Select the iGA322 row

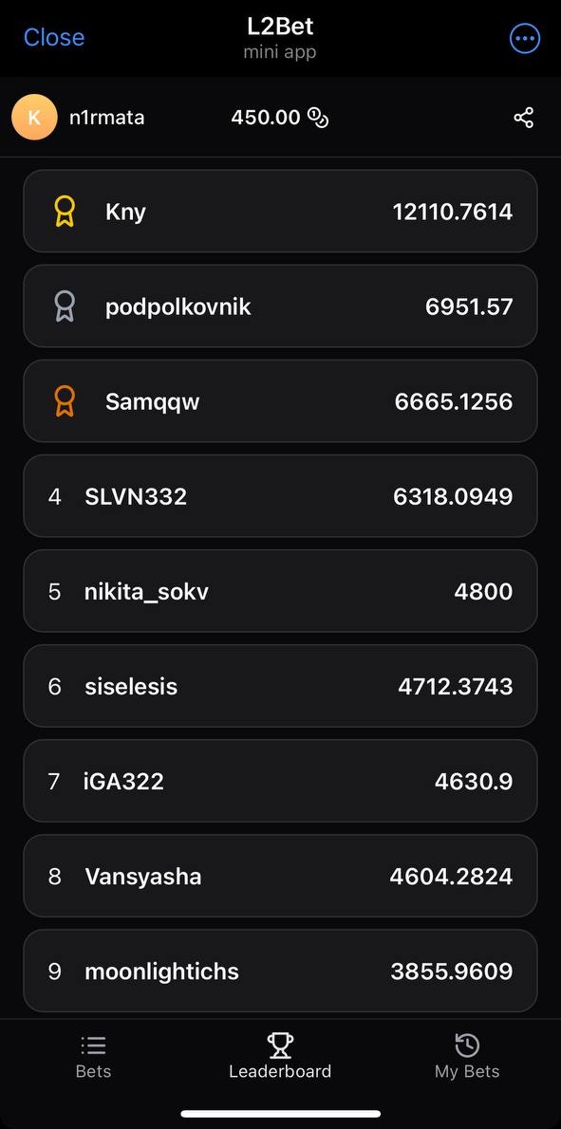pyautogui.click(x=280, y=781)
